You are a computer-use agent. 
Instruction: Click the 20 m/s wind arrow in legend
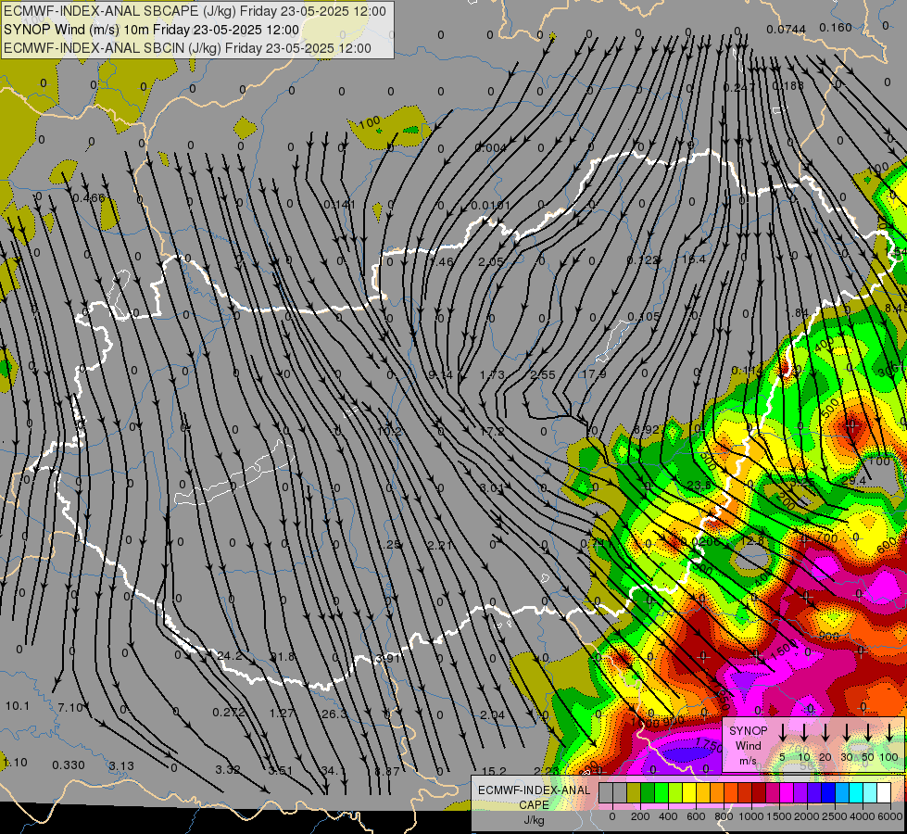pyautogui.click(x=825, y=731)
